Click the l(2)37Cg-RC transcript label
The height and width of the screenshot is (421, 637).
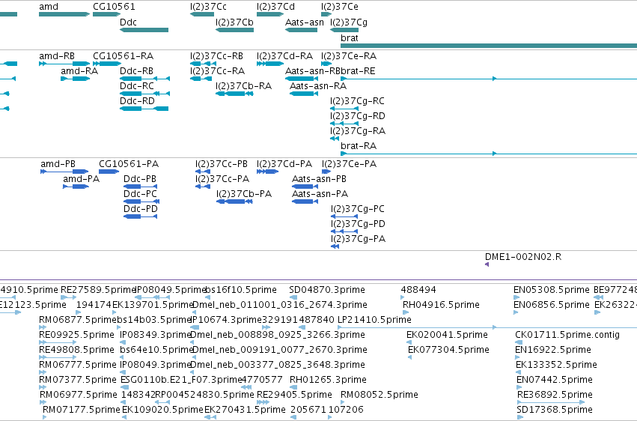click(x=357, y=101)
